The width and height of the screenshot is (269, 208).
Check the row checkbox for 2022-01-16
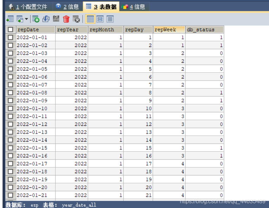point(11,156)
